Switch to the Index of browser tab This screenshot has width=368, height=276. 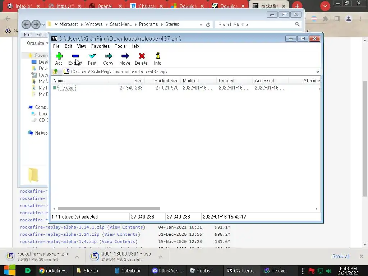(x=23, y=6)
